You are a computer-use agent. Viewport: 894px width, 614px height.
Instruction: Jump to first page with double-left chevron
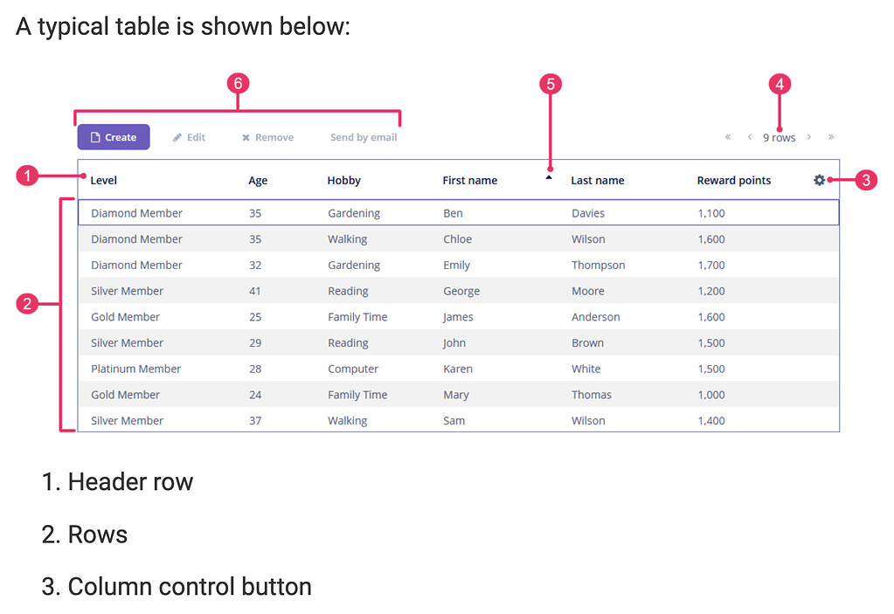coord(727,137)
